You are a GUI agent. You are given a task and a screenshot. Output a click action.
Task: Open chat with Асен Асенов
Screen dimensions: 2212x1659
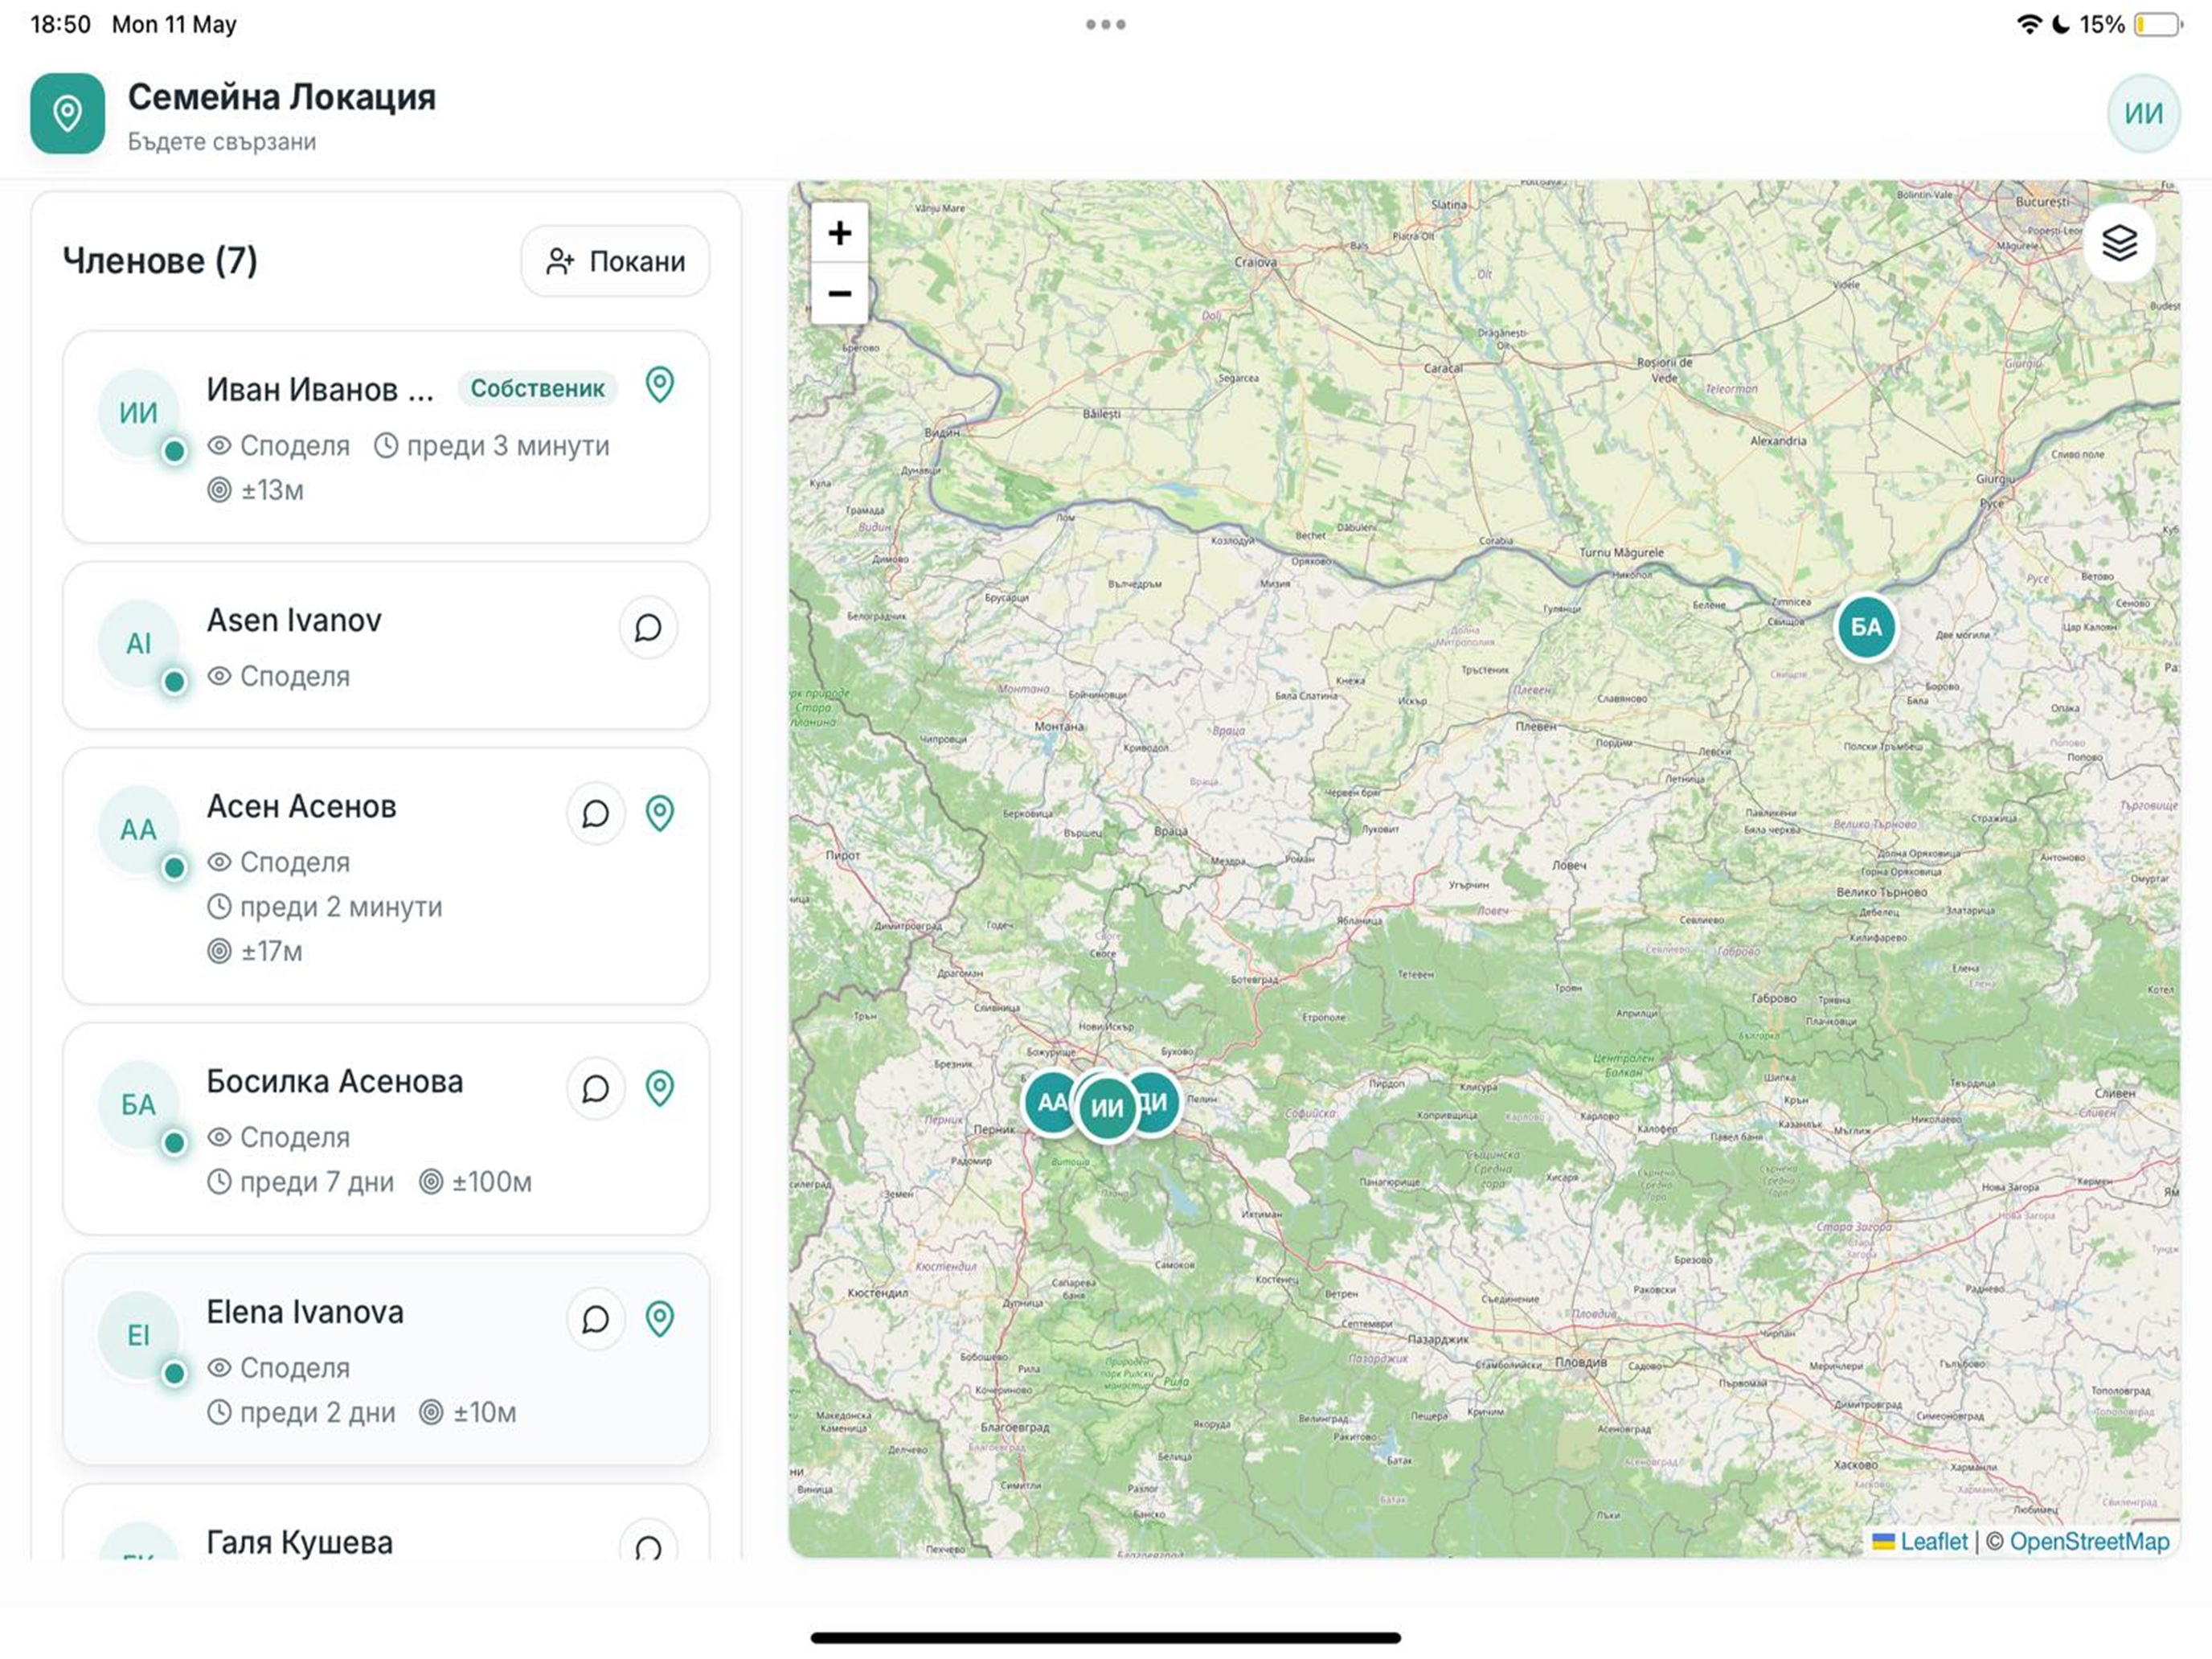[595, 814]
